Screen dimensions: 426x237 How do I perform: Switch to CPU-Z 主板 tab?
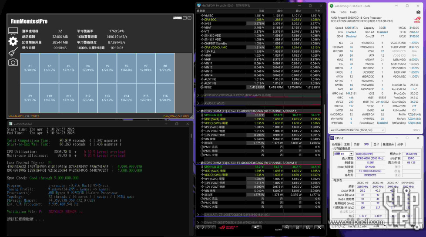tap(347, 145)
